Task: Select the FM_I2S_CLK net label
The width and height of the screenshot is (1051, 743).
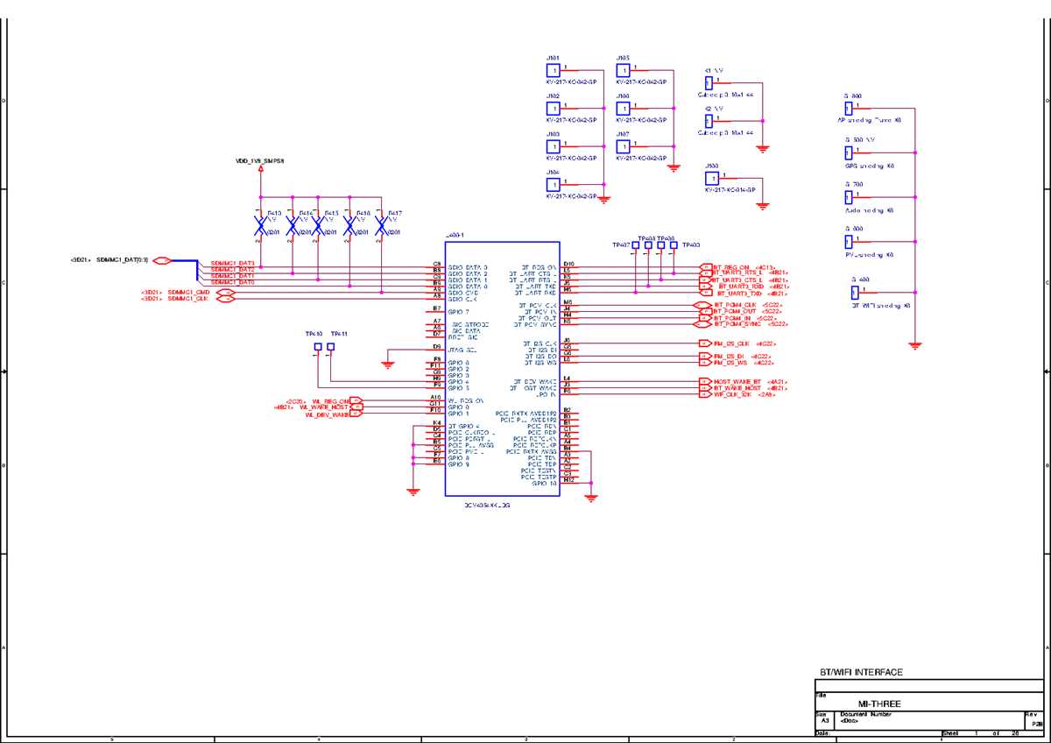Action: (x=731, y=343)
